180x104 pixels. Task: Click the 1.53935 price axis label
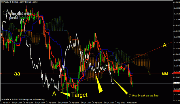pyautogui.click(x=177, y=31)
